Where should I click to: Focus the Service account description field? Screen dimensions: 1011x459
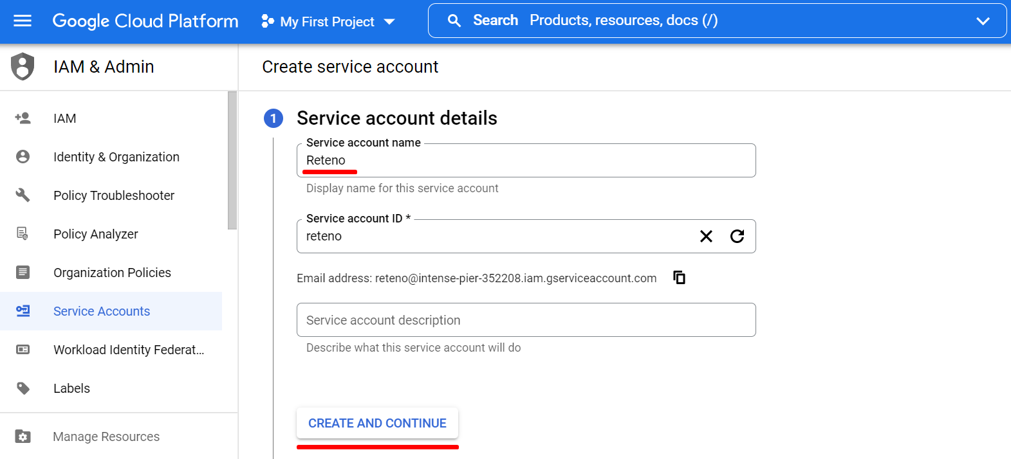tap(525, 320)
